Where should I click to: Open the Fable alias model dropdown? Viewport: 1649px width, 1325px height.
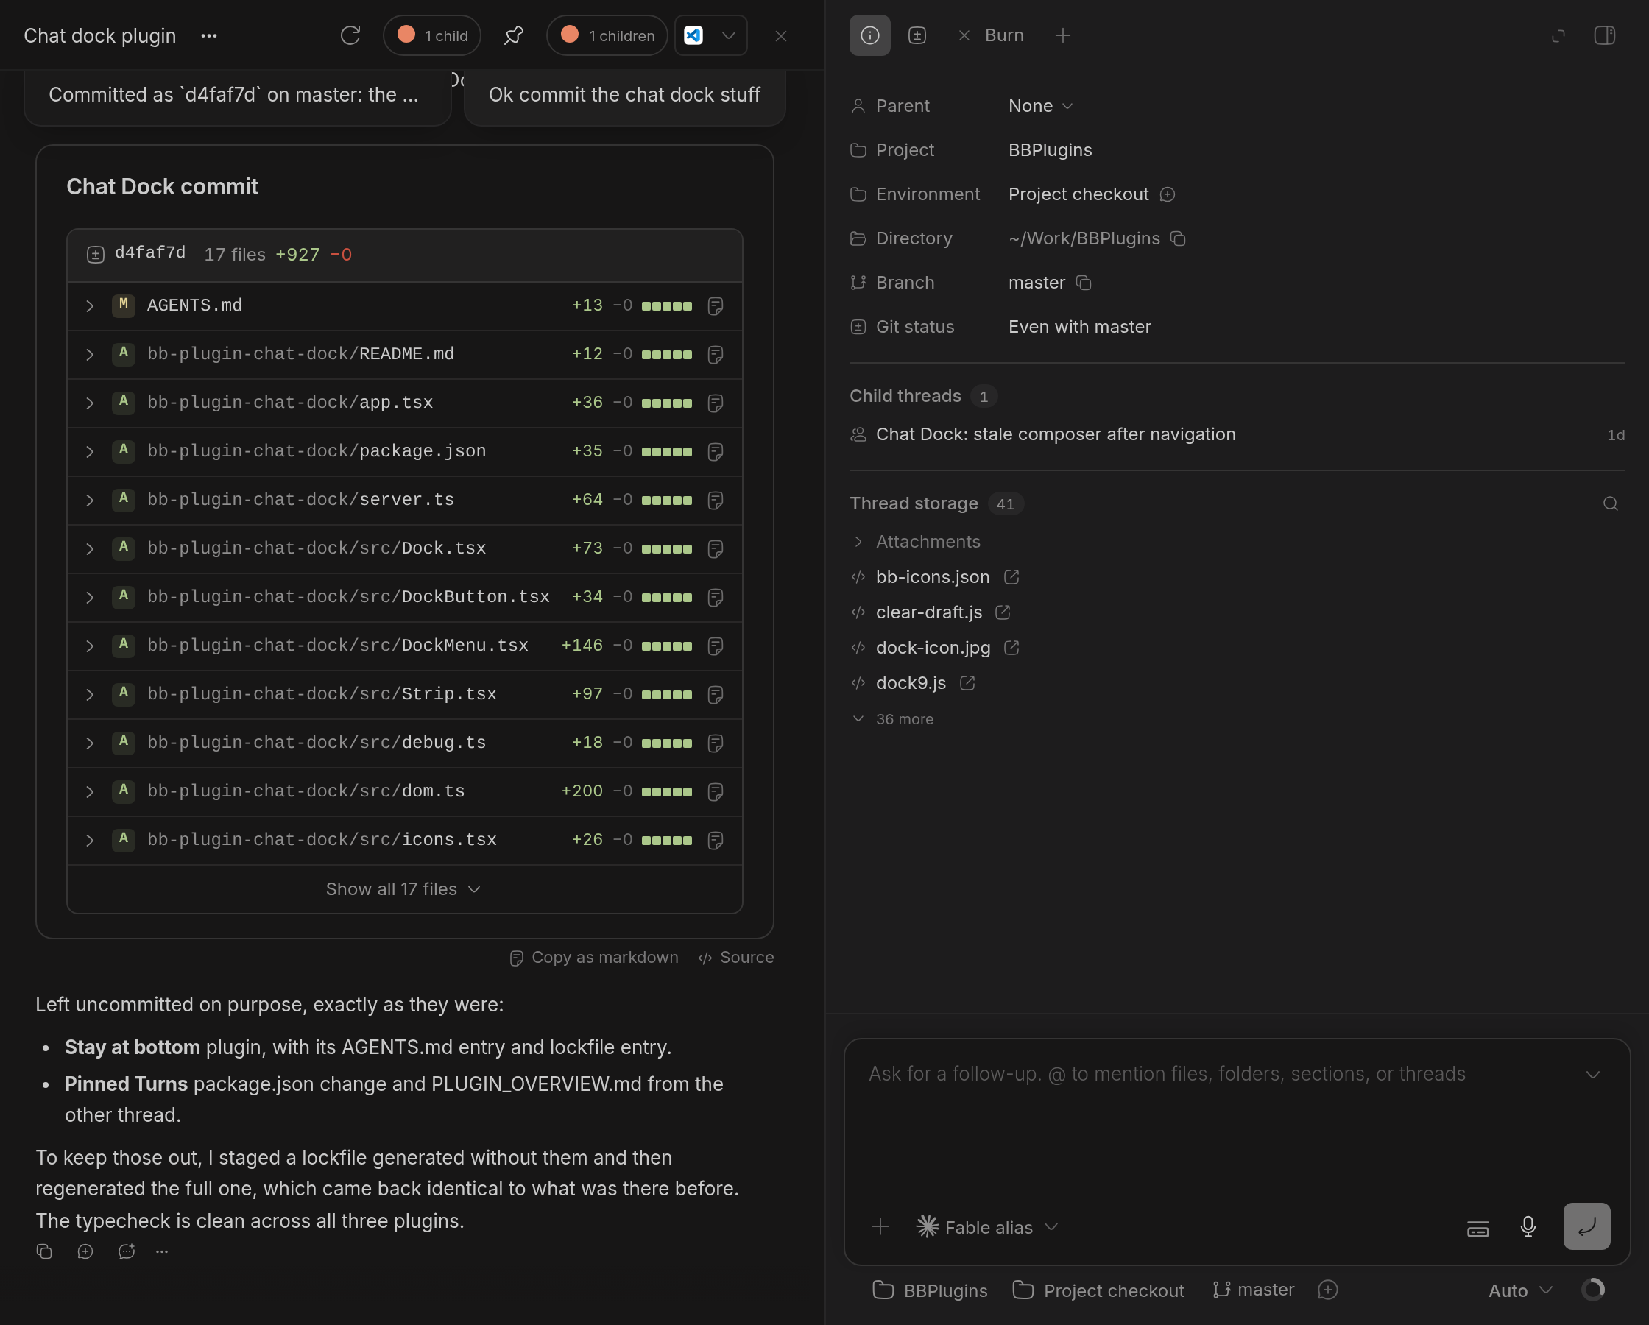tap(987, 1227)
